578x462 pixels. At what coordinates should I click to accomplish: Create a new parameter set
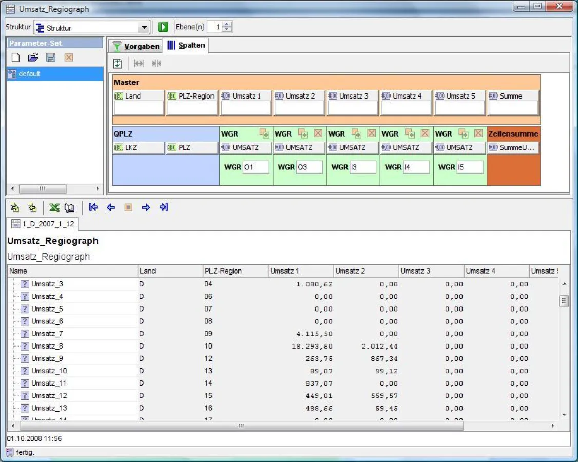tap(15, 57)
